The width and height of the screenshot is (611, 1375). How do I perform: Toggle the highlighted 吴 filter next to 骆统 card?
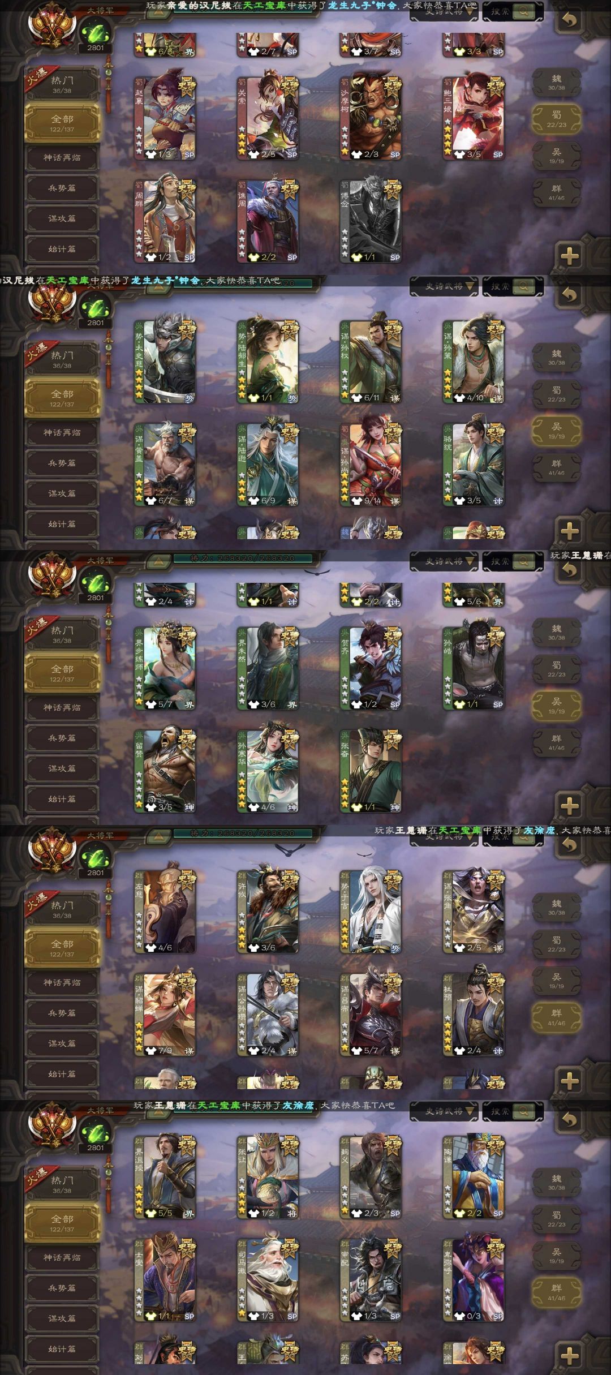[556, 431]
